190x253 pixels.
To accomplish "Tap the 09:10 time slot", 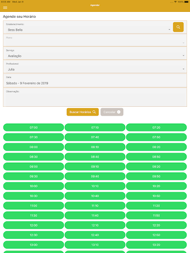I will tap(95, 167).
